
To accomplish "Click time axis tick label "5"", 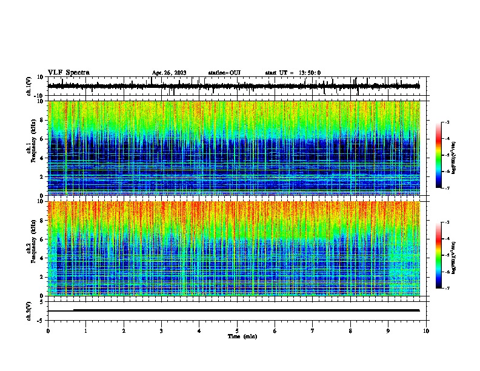I will [x=237, y=331].
